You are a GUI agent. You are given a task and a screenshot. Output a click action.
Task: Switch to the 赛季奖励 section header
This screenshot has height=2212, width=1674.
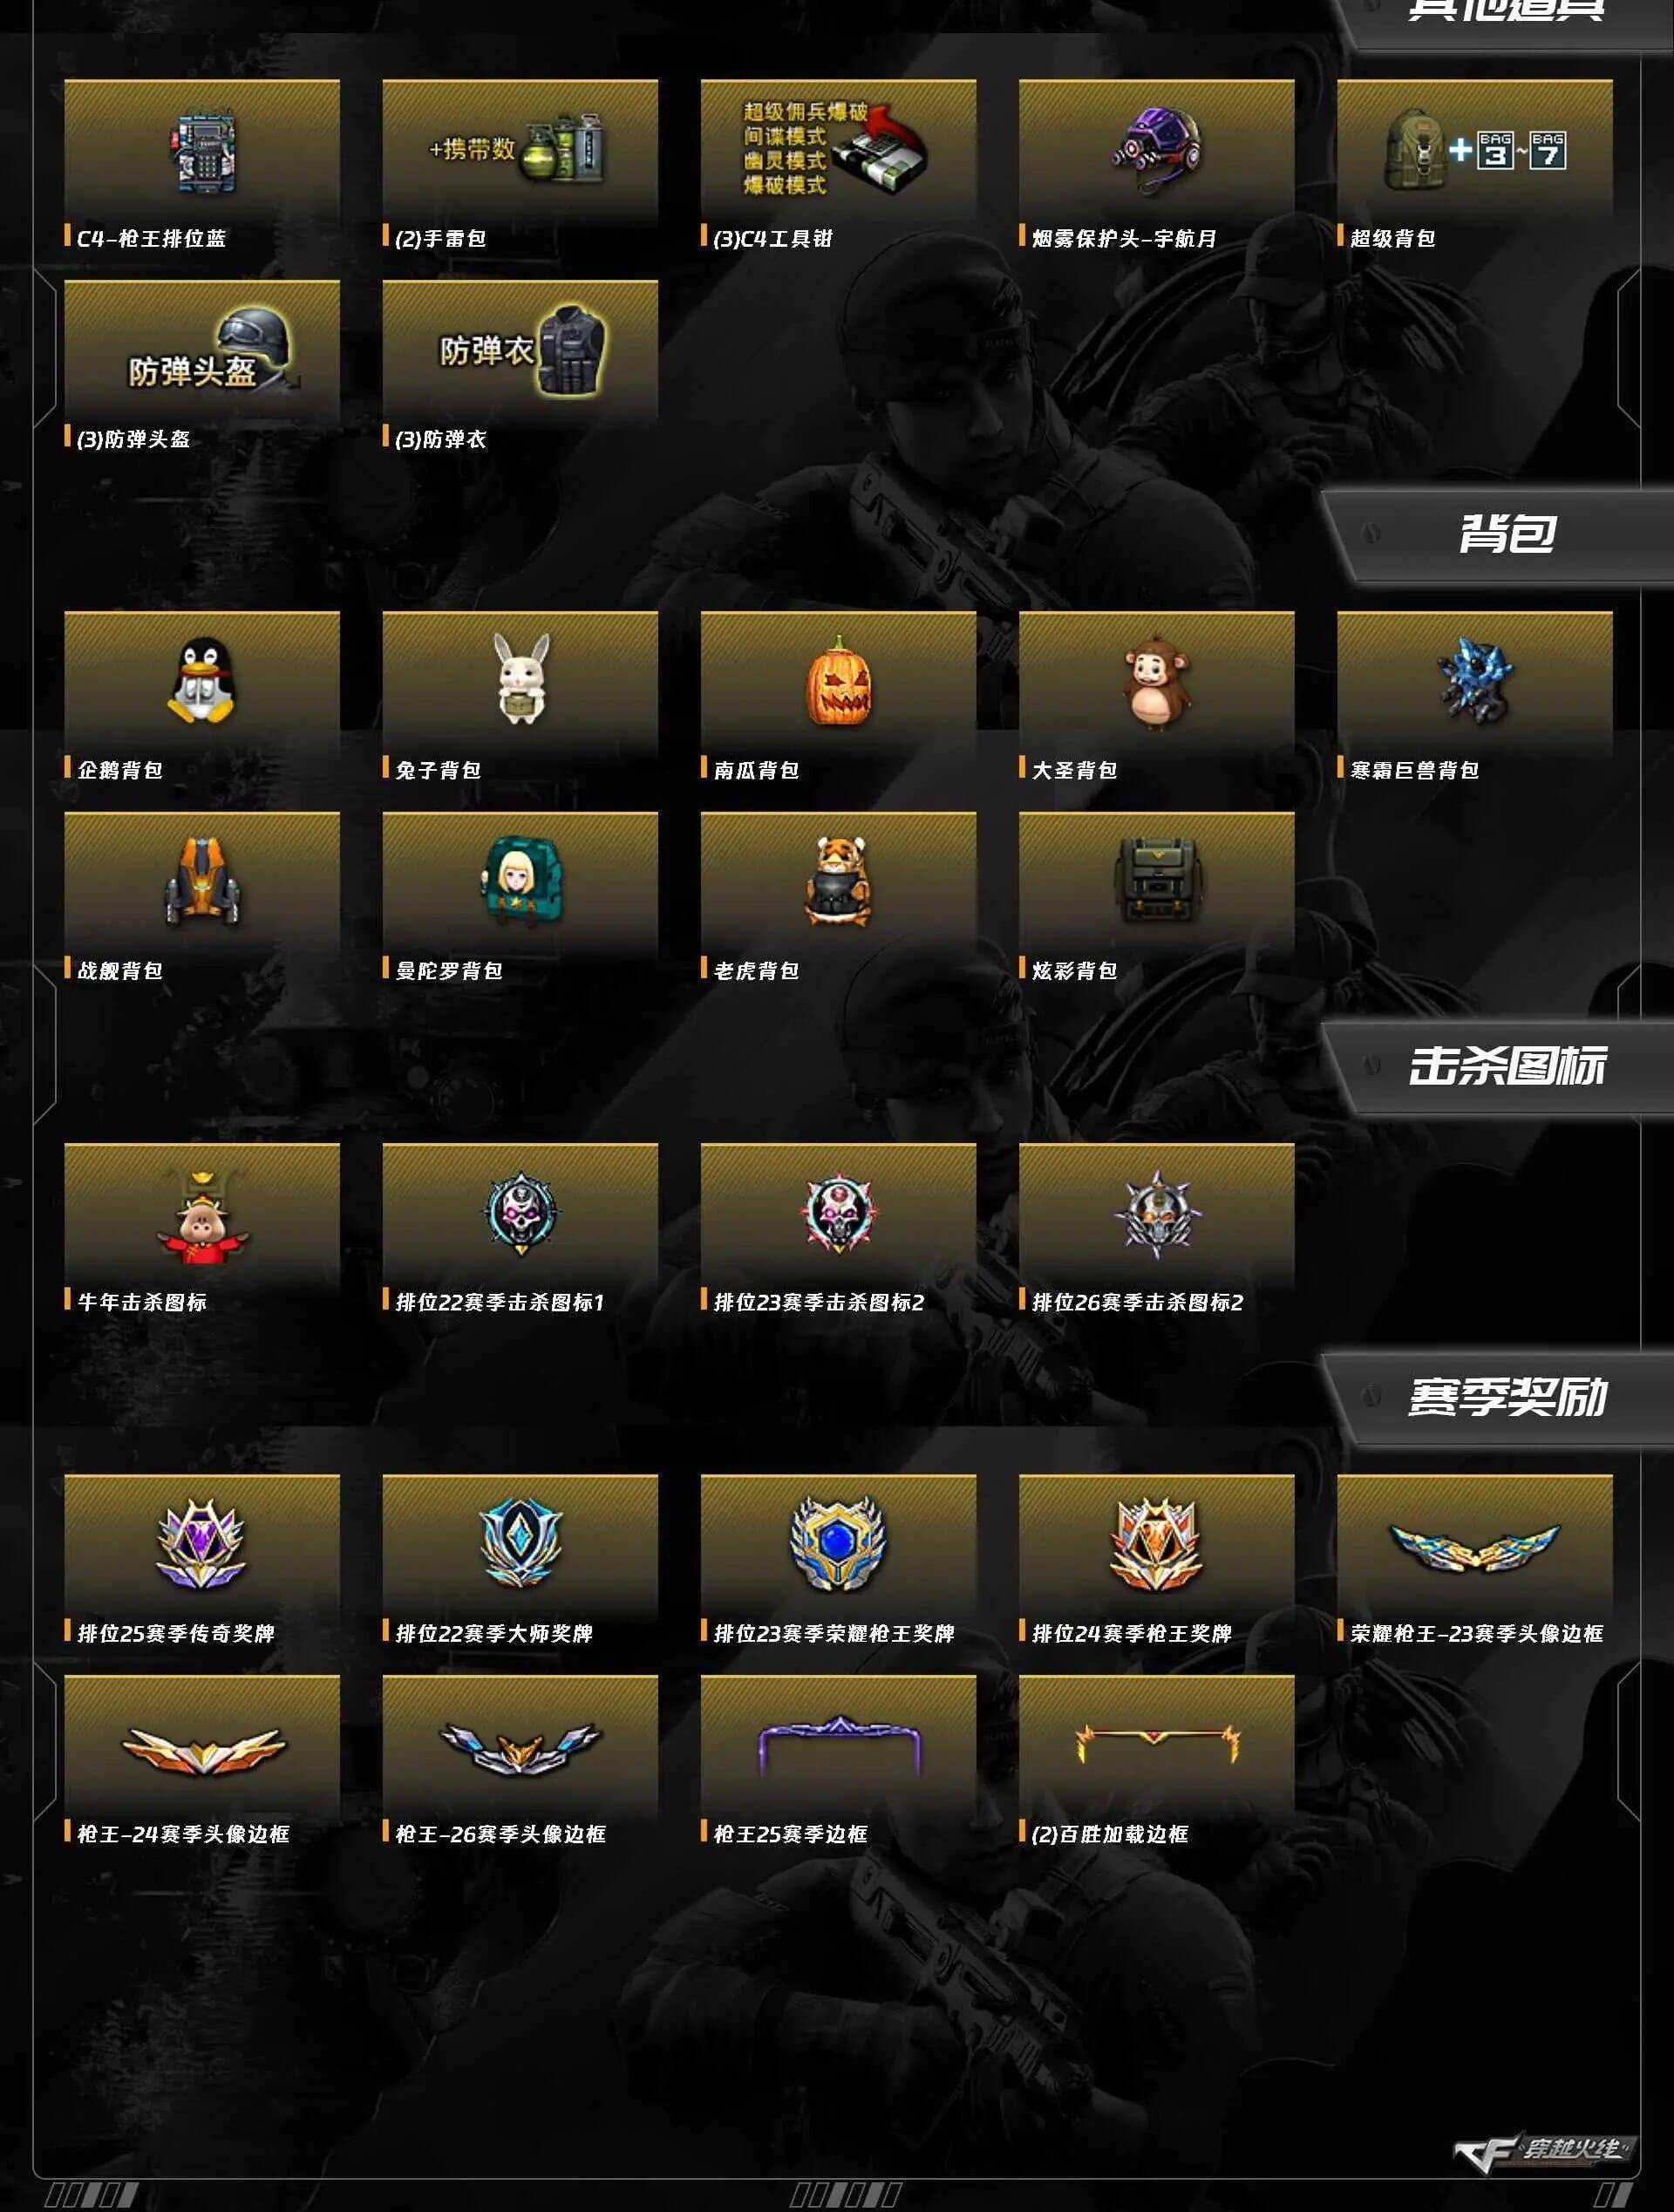(x=1507, y=1396)
